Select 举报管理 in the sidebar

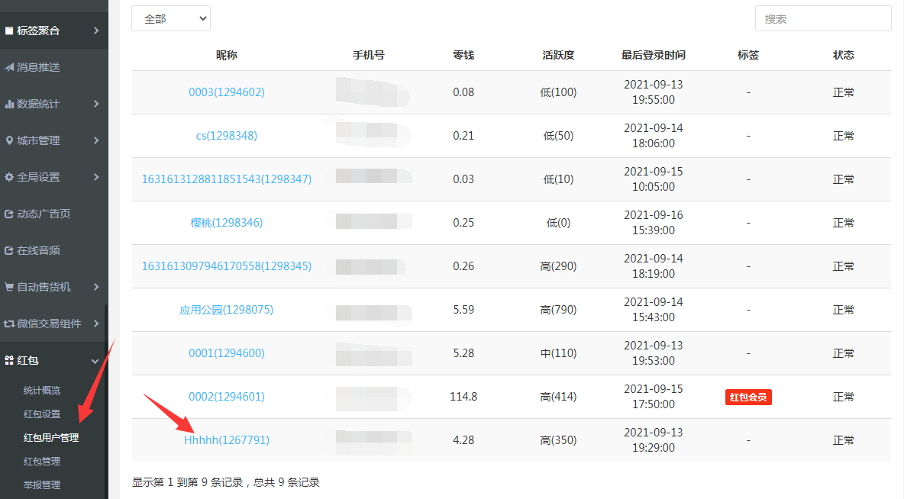(x=42, y=485)
